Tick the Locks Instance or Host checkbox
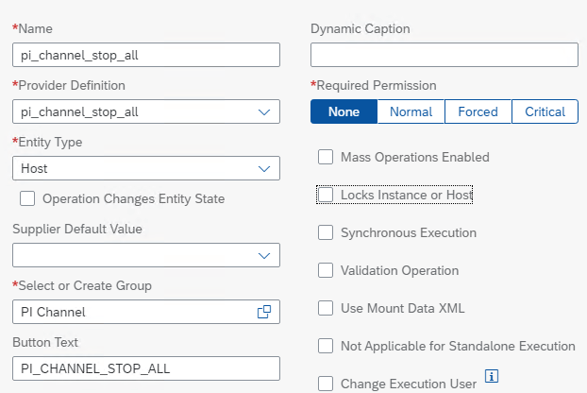 click(326, 195)
